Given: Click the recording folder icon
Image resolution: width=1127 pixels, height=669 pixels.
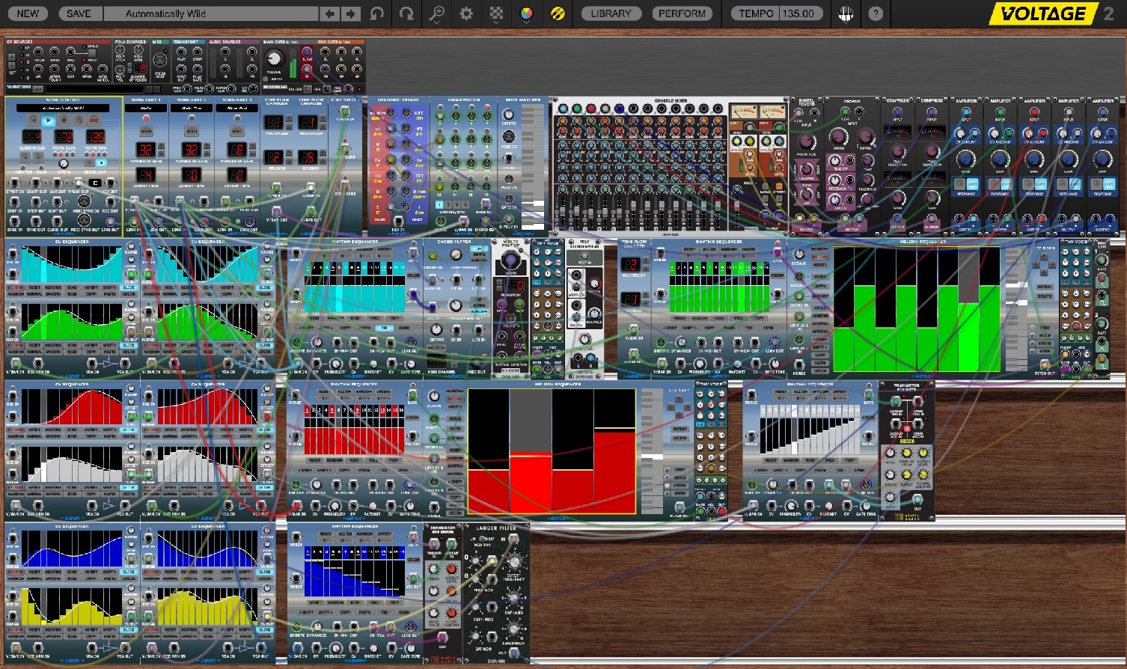Looking at the screenshot, I should 308,89.
